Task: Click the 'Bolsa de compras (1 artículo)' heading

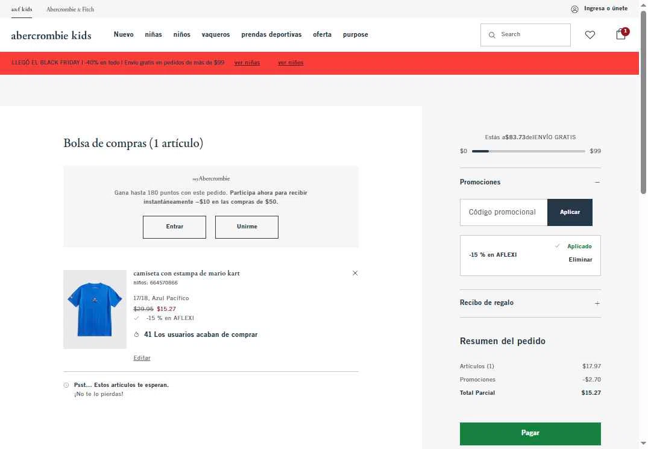Action: click(133, 143)
